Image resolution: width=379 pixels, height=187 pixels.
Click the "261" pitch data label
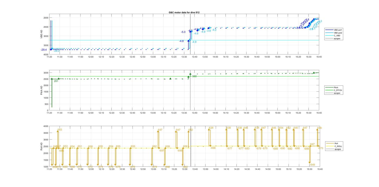56,81
